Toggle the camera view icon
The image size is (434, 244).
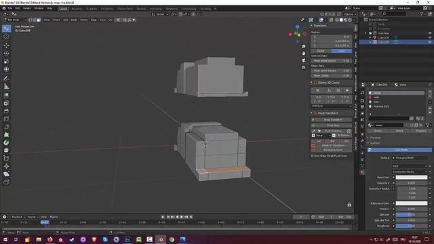[304, 60]
